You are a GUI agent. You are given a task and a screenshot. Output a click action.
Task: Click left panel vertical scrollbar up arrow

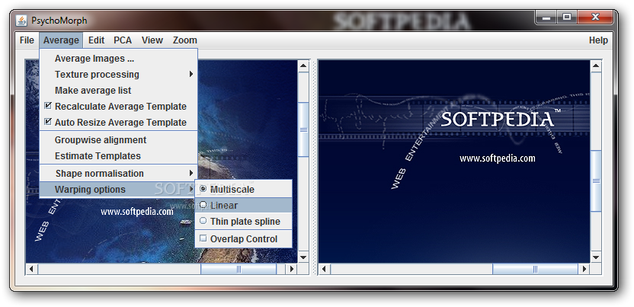click(303, 66)
